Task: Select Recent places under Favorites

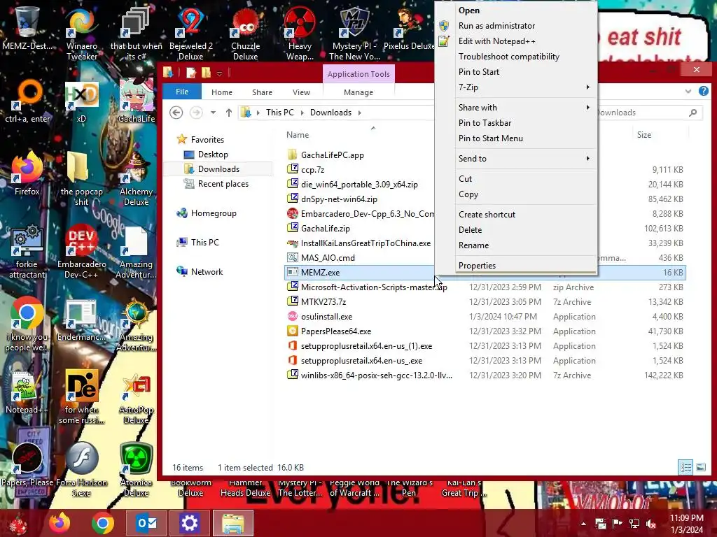Action: pos(223,184)
